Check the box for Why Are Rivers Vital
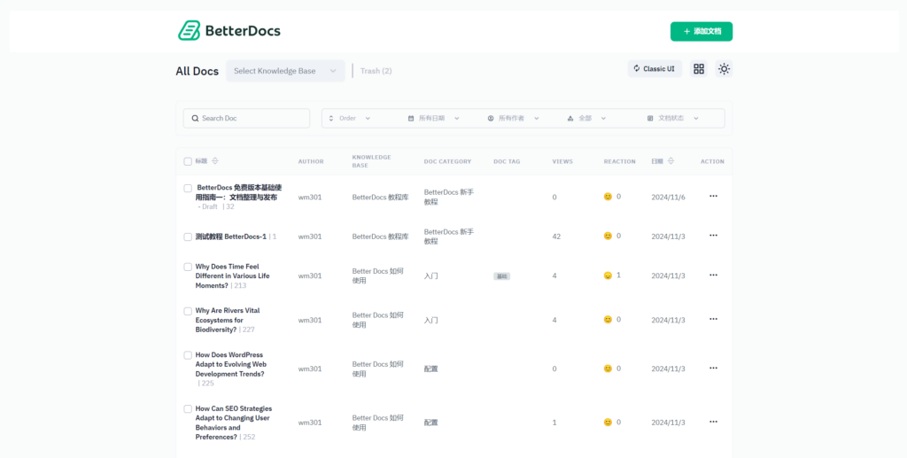The width and height of the screenshot is (907, 458). (x=188, y=311)
